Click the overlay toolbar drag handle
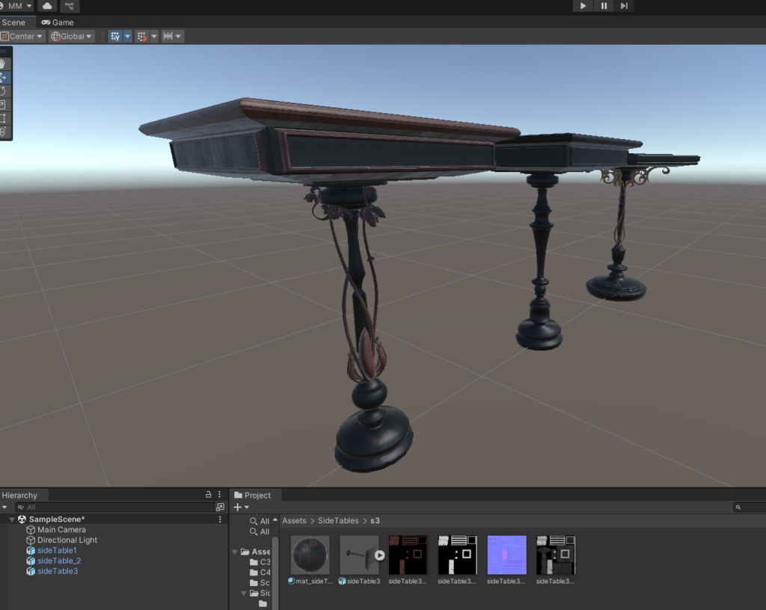Screen dimensions: 766x610 pyautogui.click(x=4, y=51)
